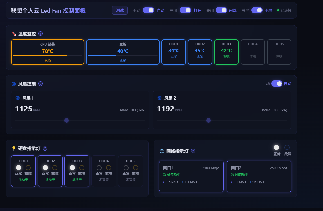Open the help icon next to 风扇控制
Image resolution: width=323 pixels, height=211 pixels.
coord(41,84)
